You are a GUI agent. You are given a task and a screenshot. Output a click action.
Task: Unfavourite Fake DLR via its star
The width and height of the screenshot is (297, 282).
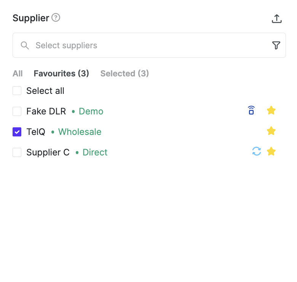(x=271, y=110)
